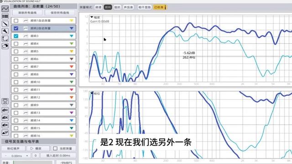This screenshot has height=164, width=292.
Task: Tick the 当前测量 checkbox
Action: tap(55, 149)
